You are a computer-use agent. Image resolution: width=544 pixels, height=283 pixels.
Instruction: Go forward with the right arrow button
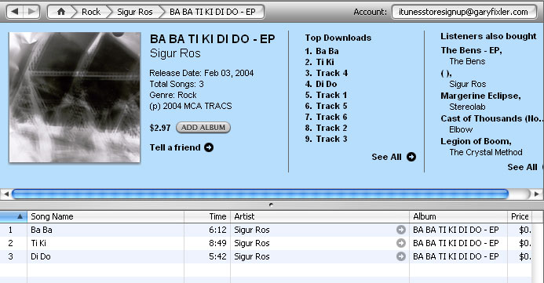point(31,12)
